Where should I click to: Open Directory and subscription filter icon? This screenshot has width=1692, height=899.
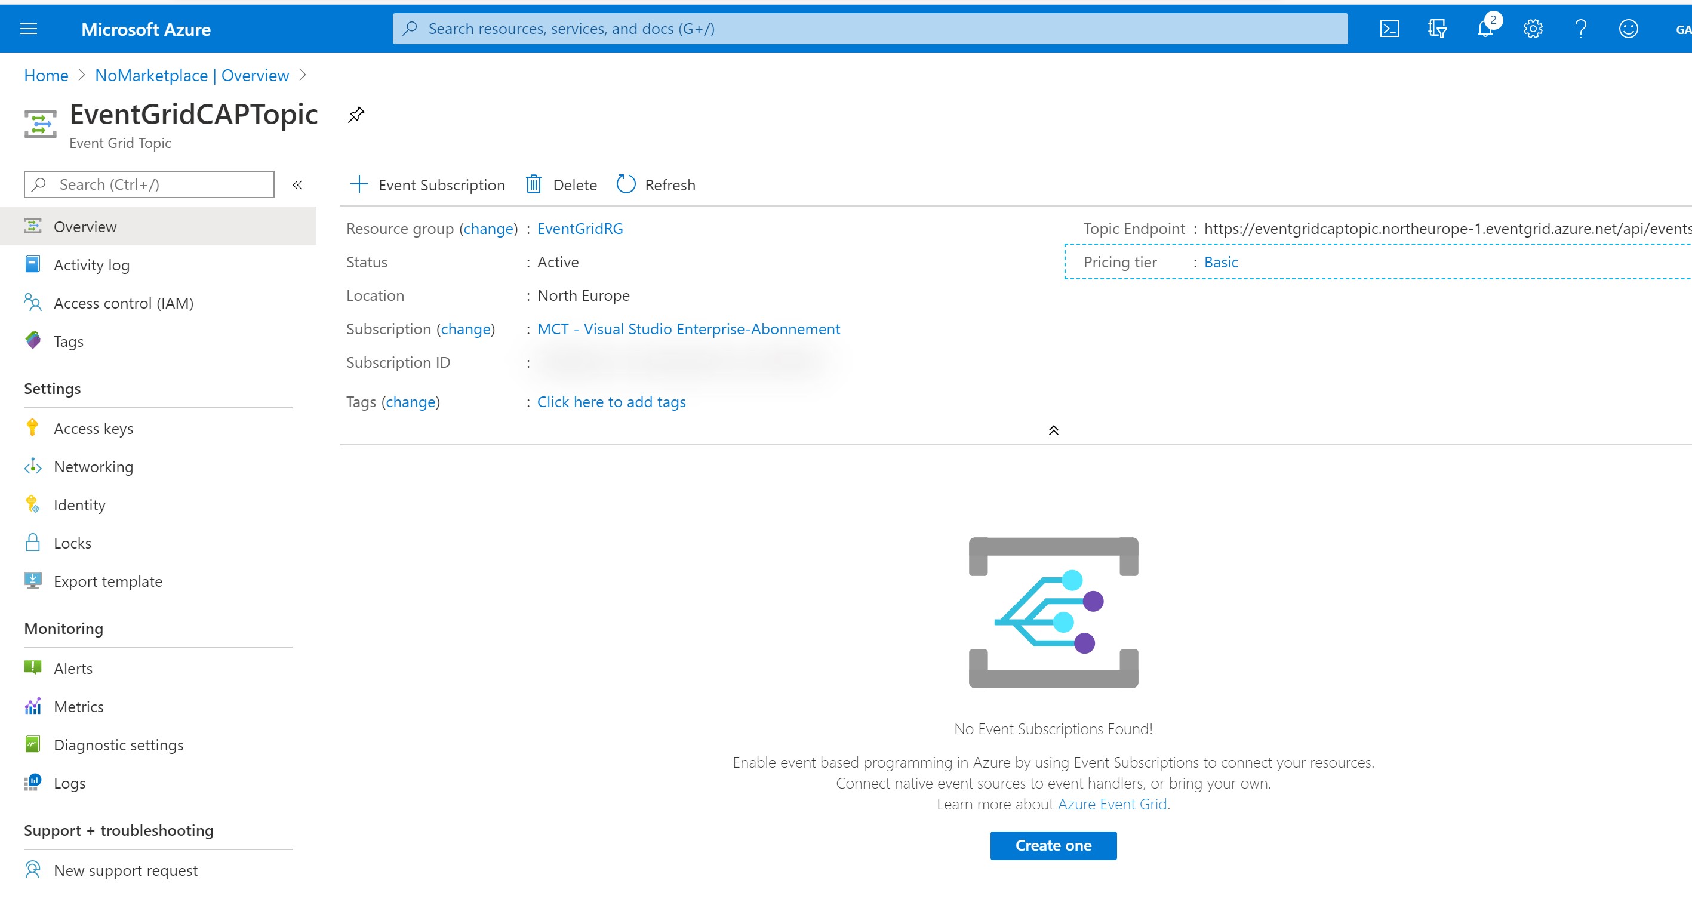[x=1437, y=29]
